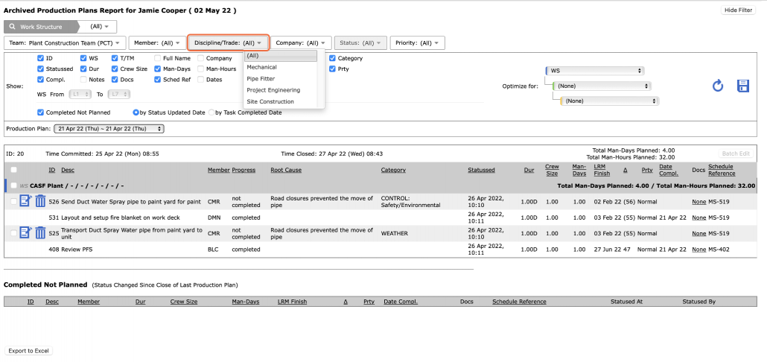The width and height of the screenshot is (767, 362).
Task: Click the Work Structure magnifier icon
Action: [12, 27]
